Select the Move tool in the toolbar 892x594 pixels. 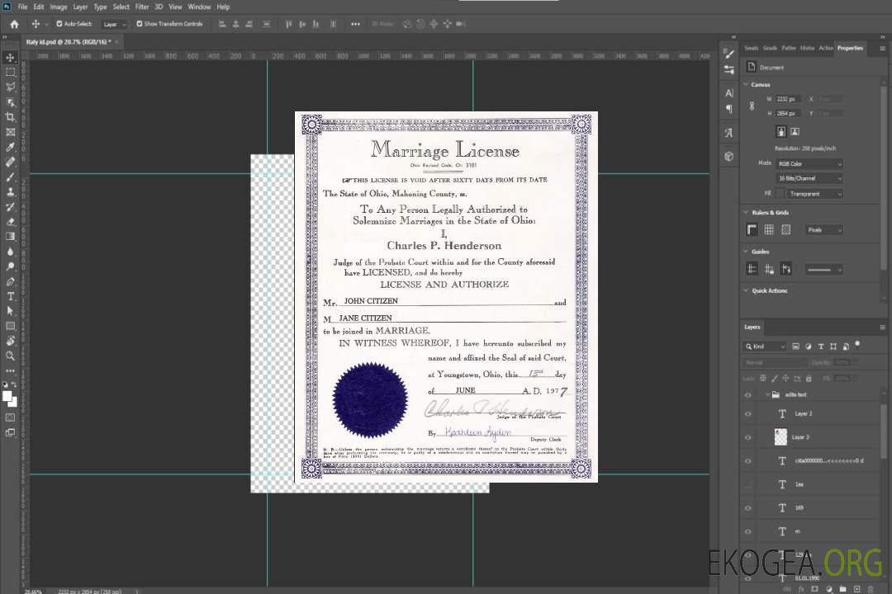pos(10,58)
